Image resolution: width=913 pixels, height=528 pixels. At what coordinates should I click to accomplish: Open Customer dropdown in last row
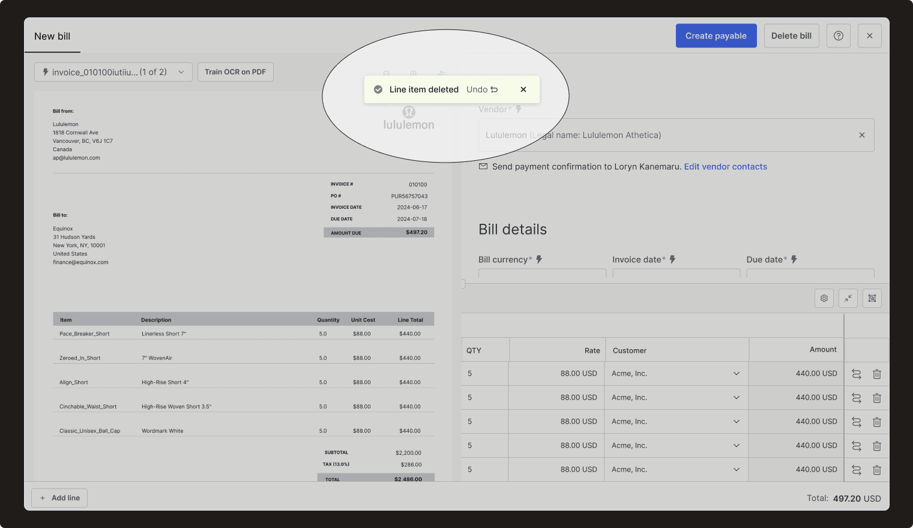click(736, 470)
